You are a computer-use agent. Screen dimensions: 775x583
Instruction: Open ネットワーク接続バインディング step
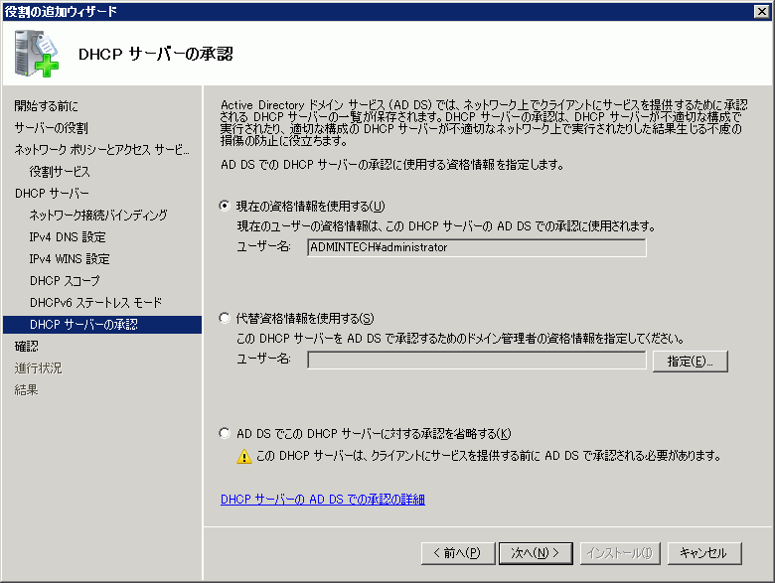tap(98, 215)
